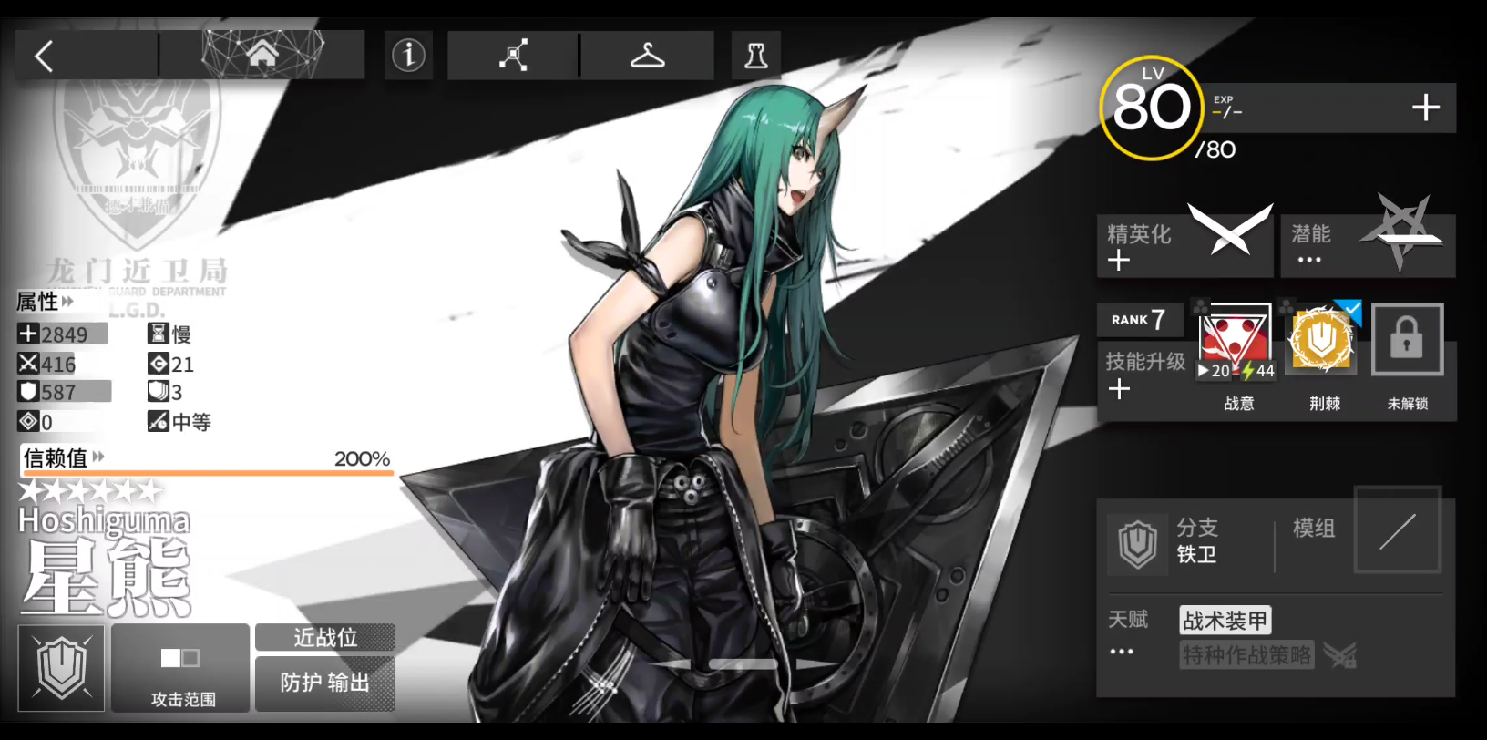
Task: Open the 潜能 potential panel
Action: click(1368, 246)
